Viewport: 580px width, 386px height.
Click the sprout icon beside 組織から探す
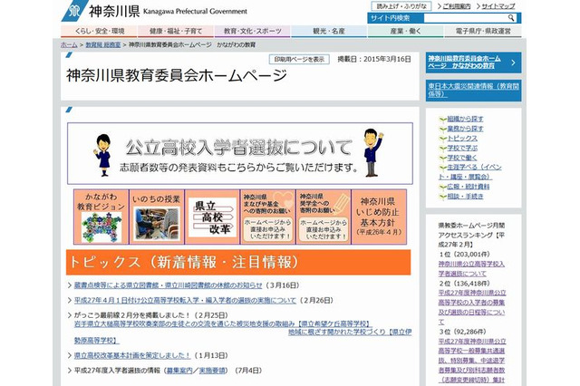coord(442,119)
